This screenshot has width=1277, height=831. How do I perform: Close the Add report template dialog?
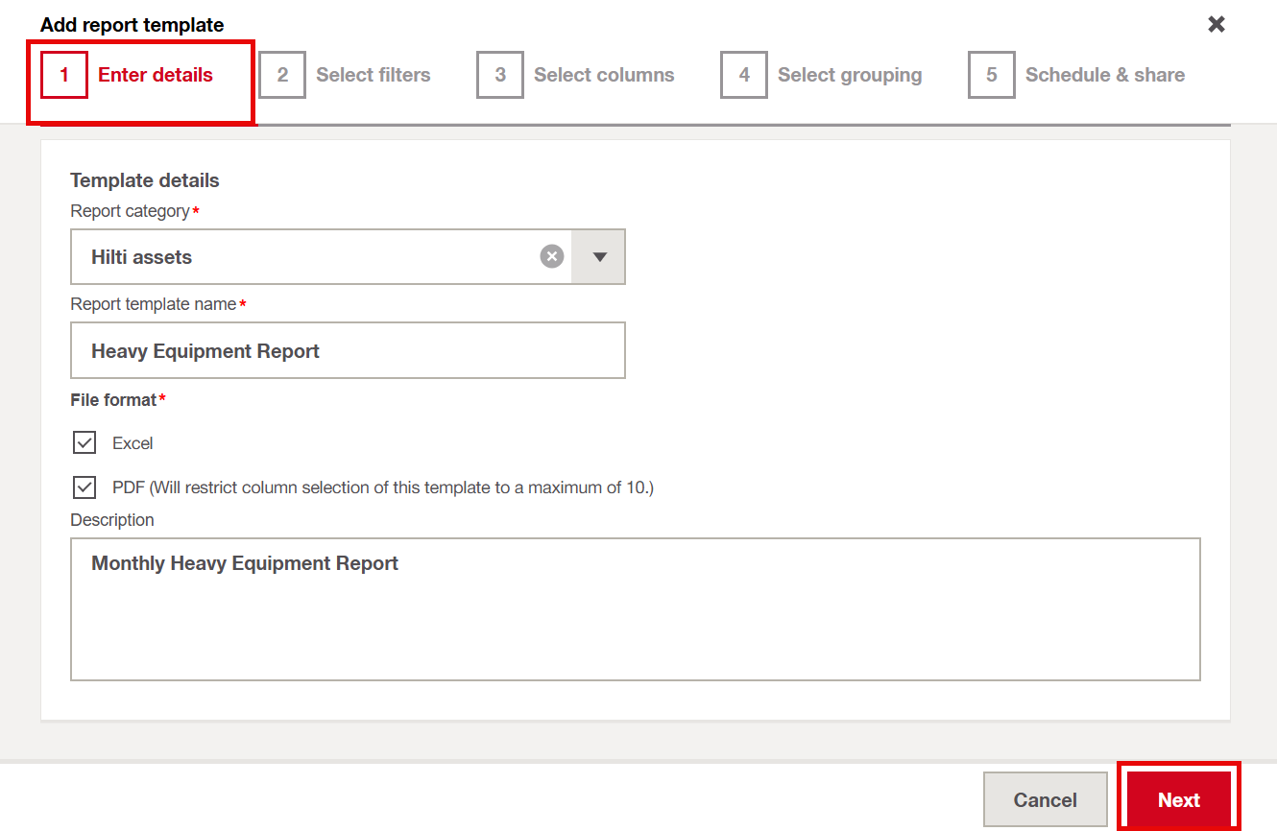point(1217,24)
